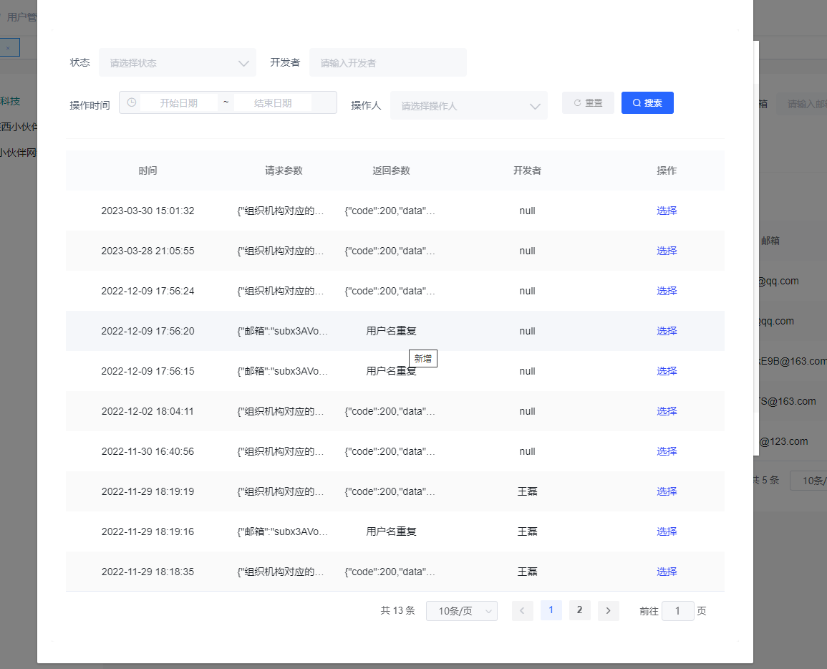The width and height of the screenshot is (827, 669).
Task: Open the 10条/页 page size dropdown
Action: [462, 611]
